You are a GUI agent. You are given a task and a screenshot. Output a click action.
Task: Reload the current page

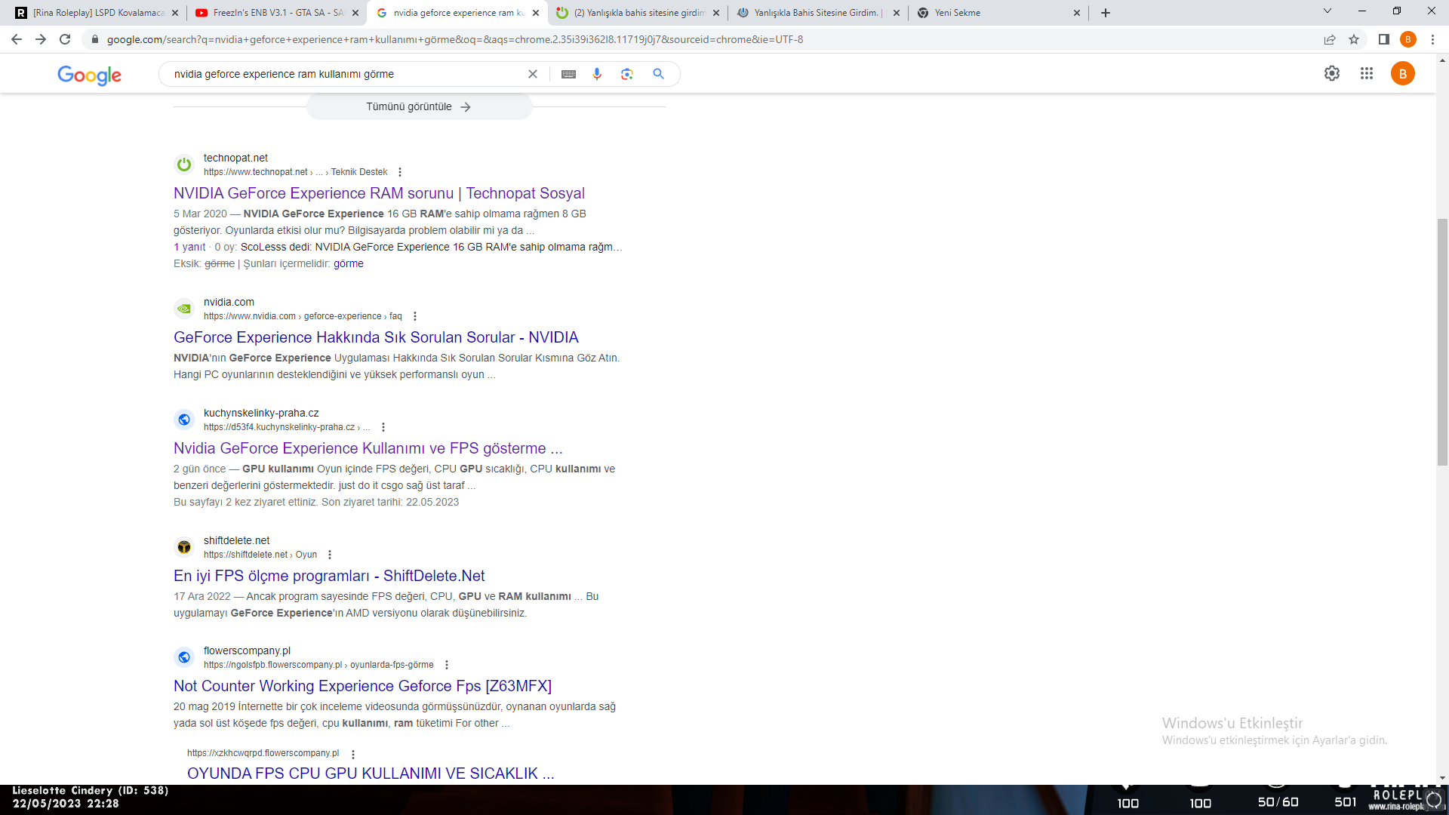(65, 39)
